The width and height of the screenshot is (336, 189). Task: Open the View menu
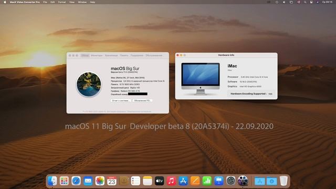(72, 2)
